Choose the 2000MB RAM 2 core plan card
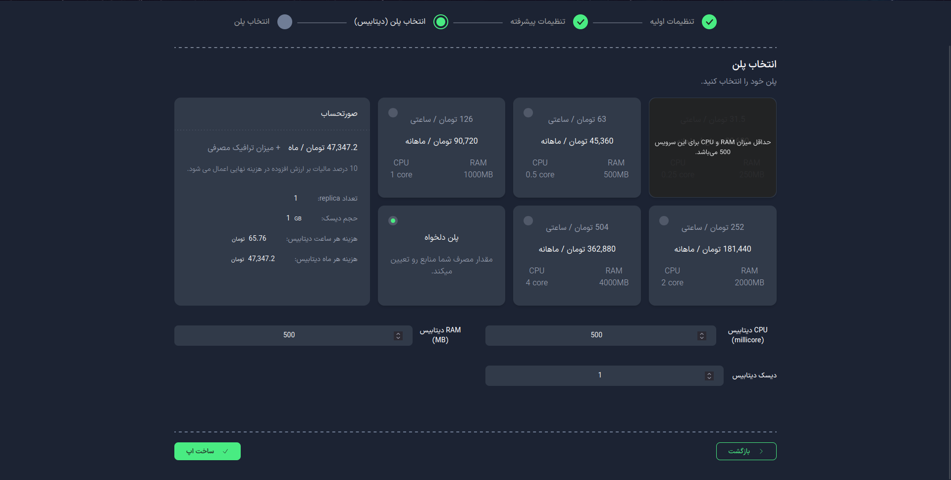Image resolution: width=951 pixels, height=480 pixels. coord(713,256)
